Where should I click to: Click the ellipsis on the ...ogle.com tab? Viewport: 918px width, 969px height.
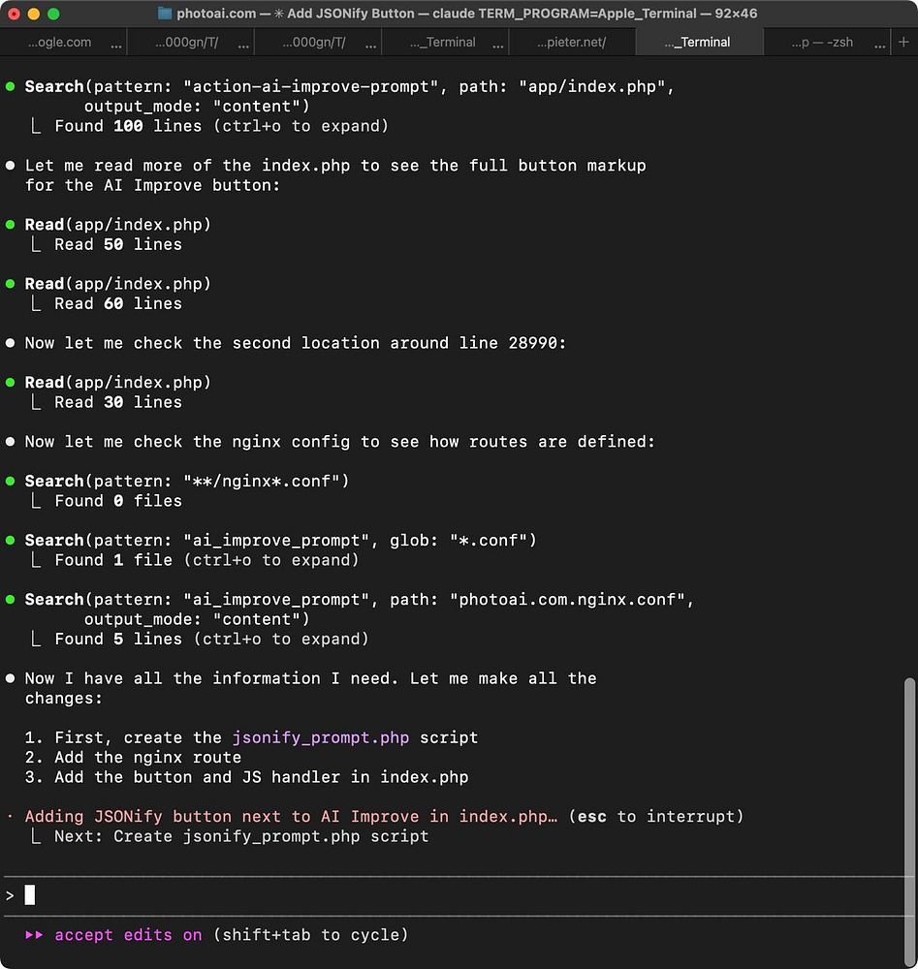click(116, 45)
